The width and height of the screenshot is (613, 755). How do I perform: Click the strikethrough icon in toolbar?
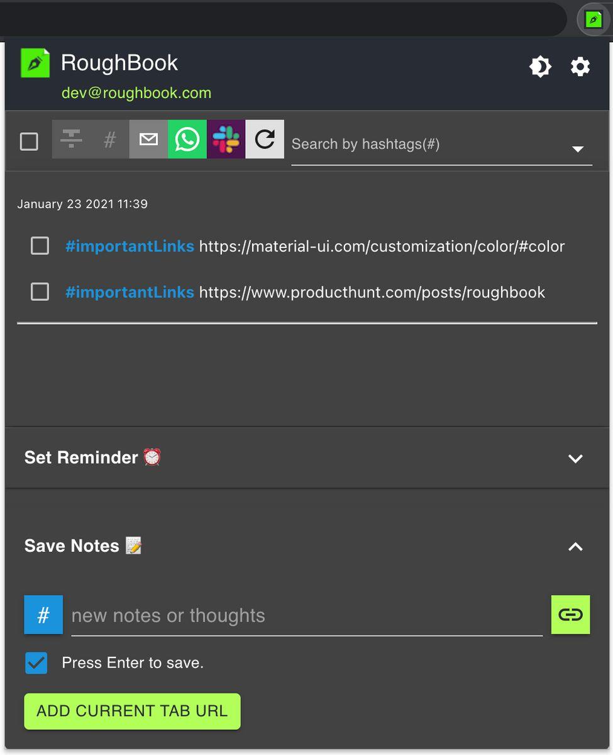[71, 139]
